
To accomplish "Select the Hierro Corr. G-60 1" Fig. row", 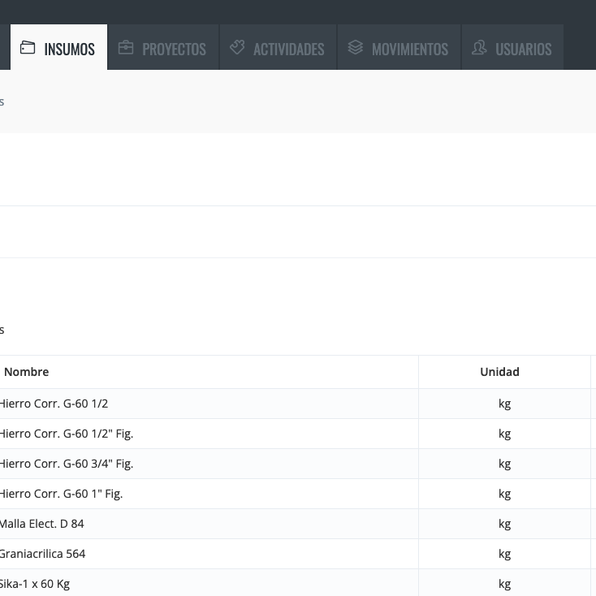I will [x=61, y=494].
